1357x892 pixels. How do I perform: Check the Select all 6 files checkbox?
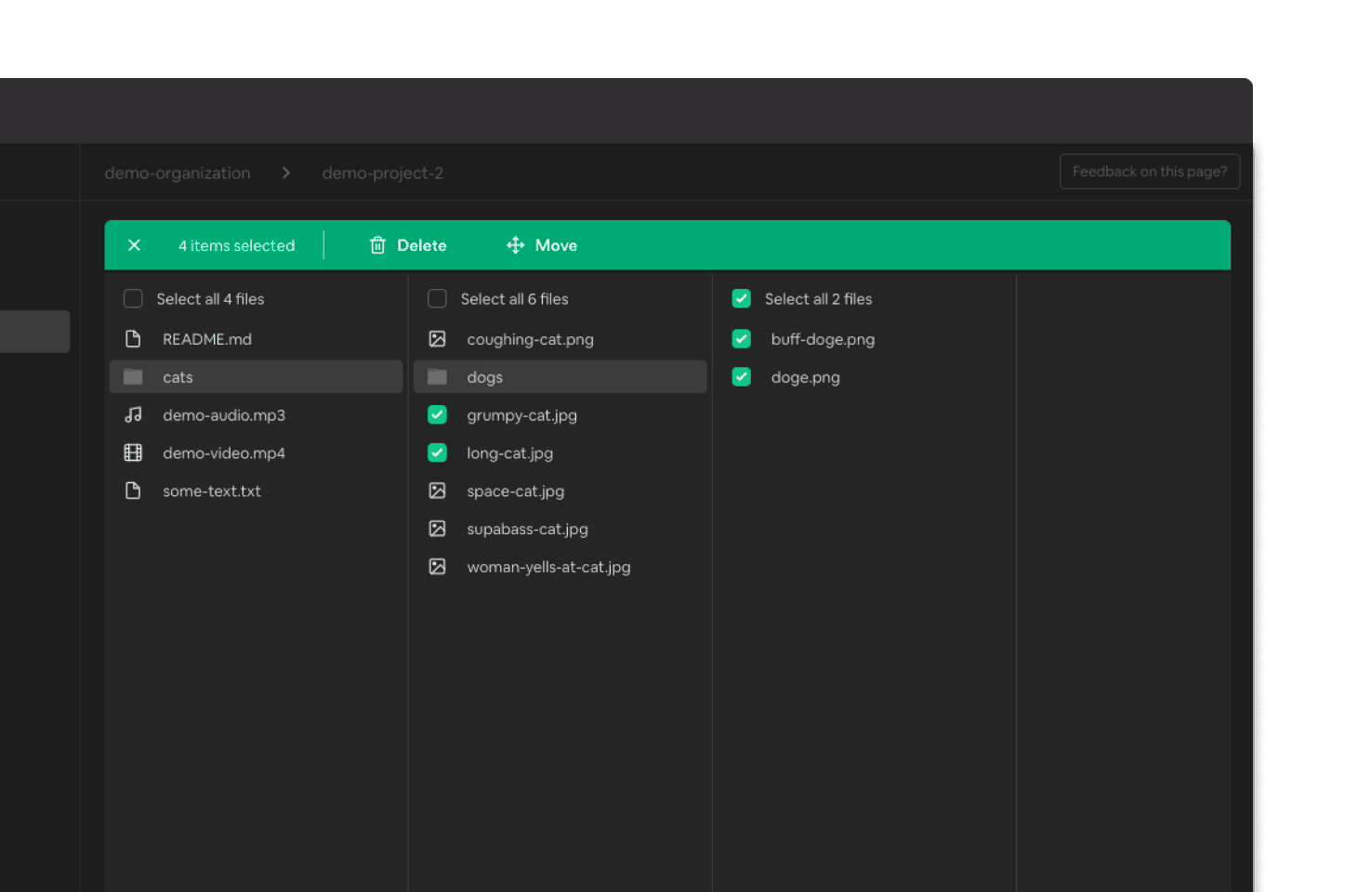click(437, 298)
